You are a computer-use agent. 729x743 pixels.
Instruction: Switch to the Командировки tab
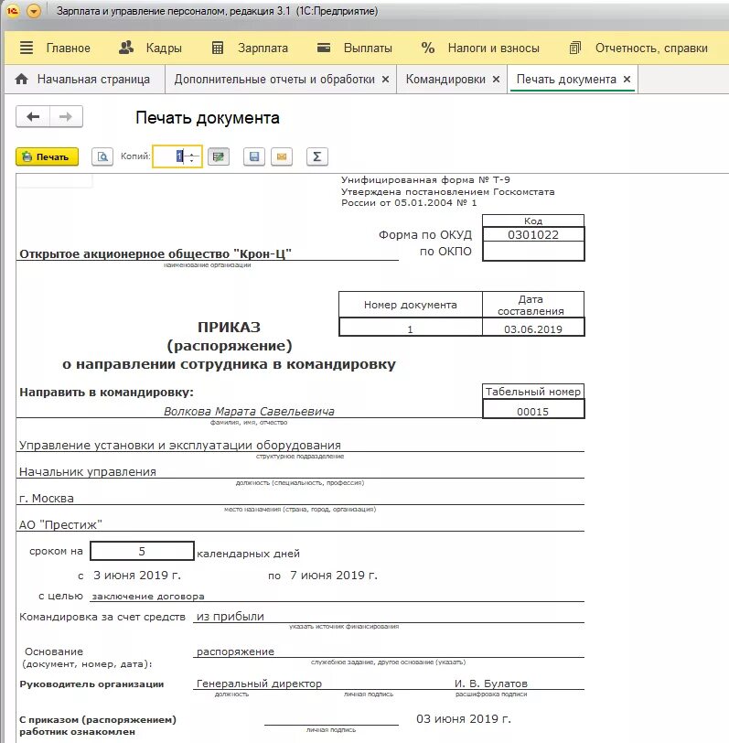[445, 79]
